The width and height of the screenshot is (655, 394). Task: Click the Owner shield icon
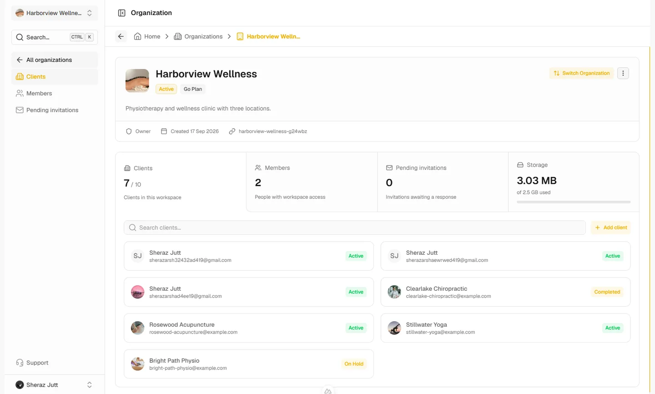click(x=129, y=131)
